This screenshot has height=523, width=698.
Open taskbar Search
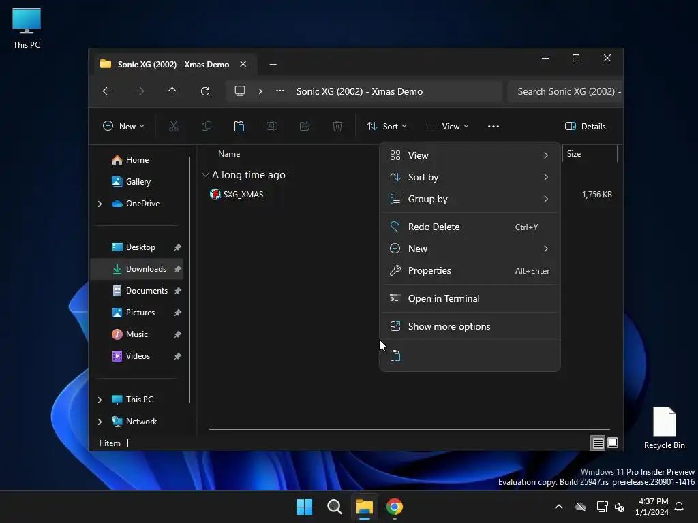(334, 507)
